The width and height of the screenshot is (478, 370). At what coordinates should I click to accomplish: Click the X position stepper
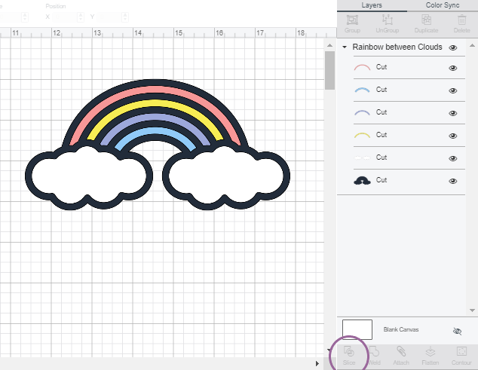pos(81,17)
